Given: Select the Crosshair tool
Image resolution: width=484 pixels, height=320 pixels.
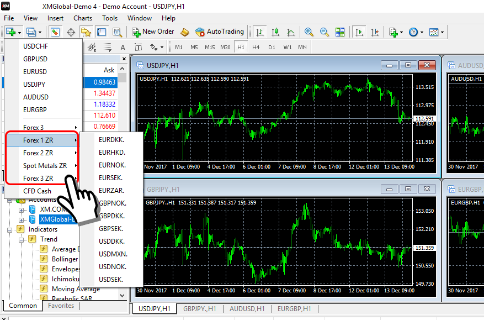Looking at the screenshot, I should [71, 32].
